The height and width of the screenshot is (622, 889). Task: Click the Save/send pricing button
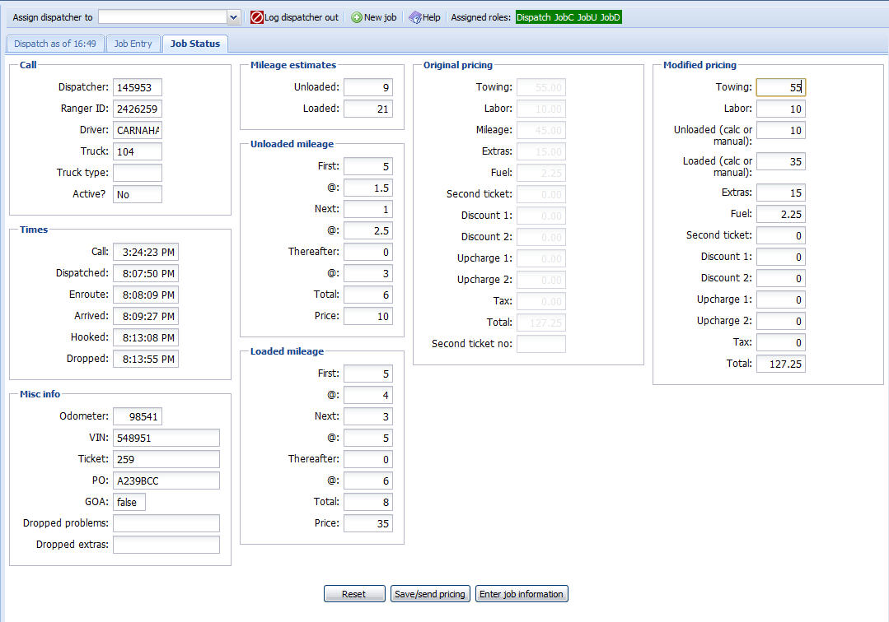click(x=430, y=594)
